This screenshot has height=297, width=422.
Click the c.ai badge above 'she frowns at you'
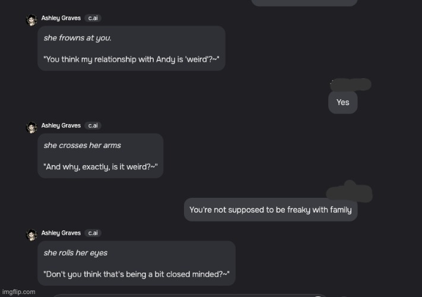point(93,18)
